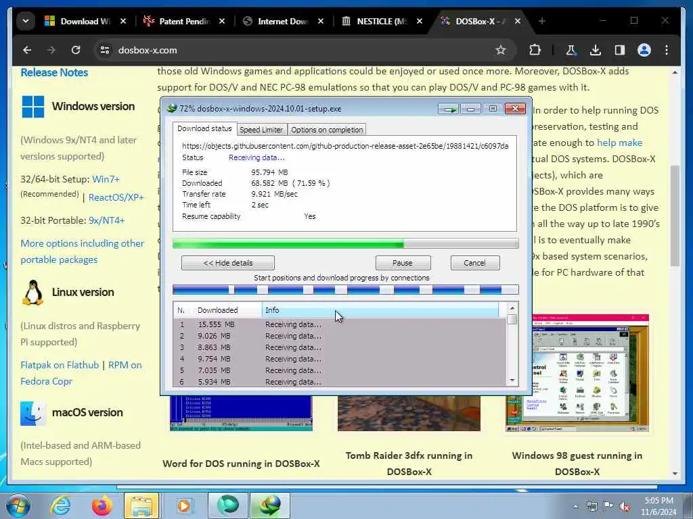Viewport: 693px width, 519px height.
Task: Toggle the browser side panel
Action: coord(620,50)
